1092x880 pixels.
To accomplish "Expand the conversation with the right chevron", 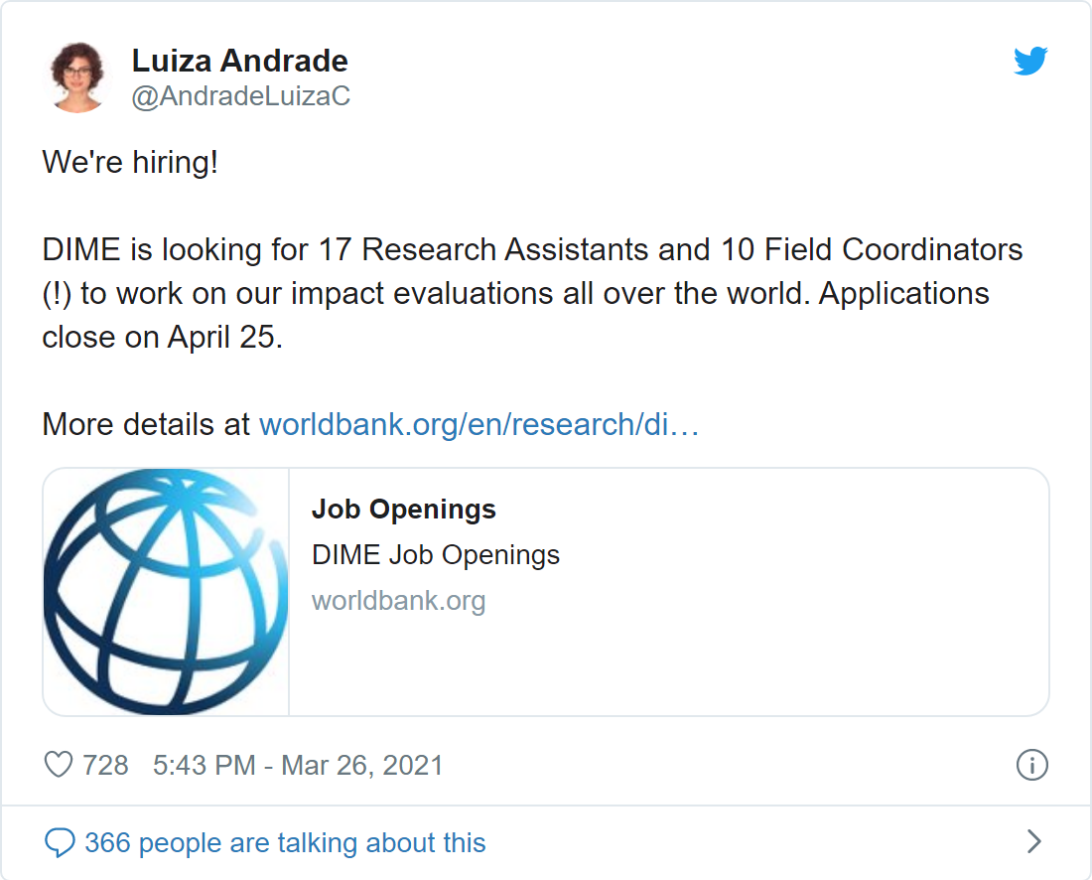I will (1033, 842).
